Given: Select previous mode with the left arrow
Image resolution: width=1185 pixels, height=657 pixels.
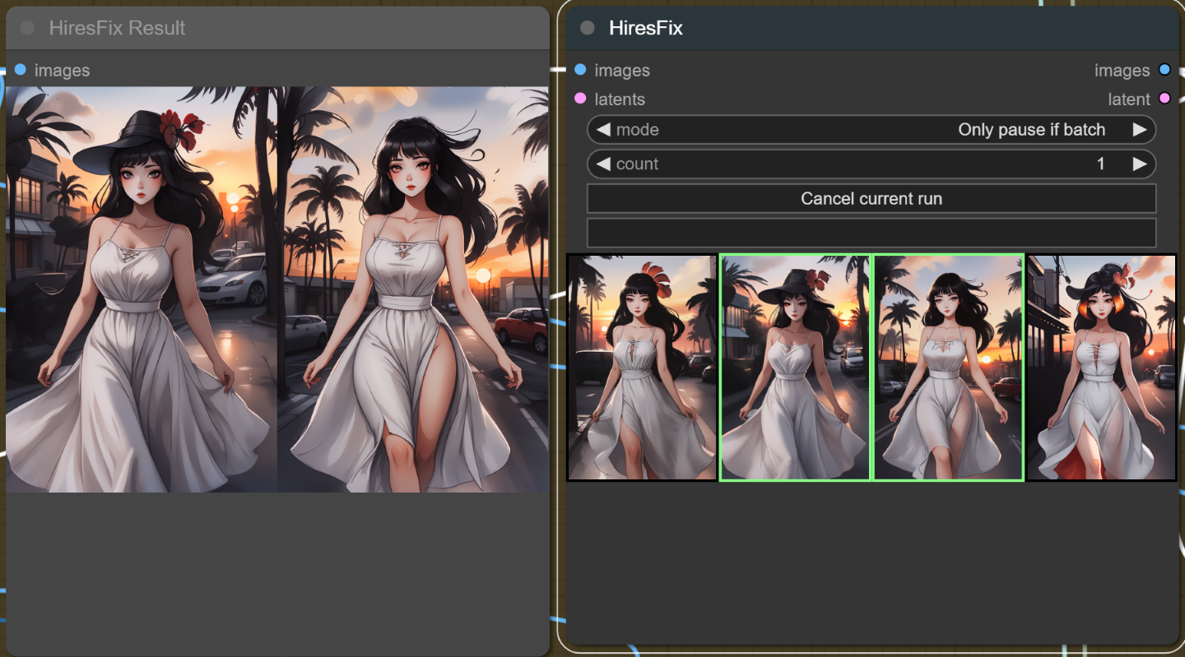Looking at the screenshot, I should tap(603, 130).
